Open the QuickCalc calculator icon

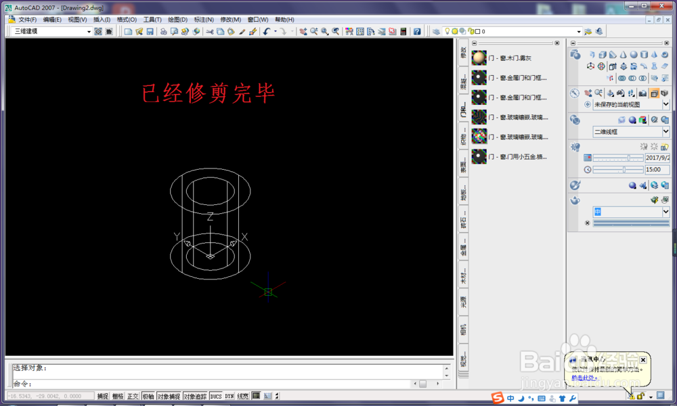403,32
